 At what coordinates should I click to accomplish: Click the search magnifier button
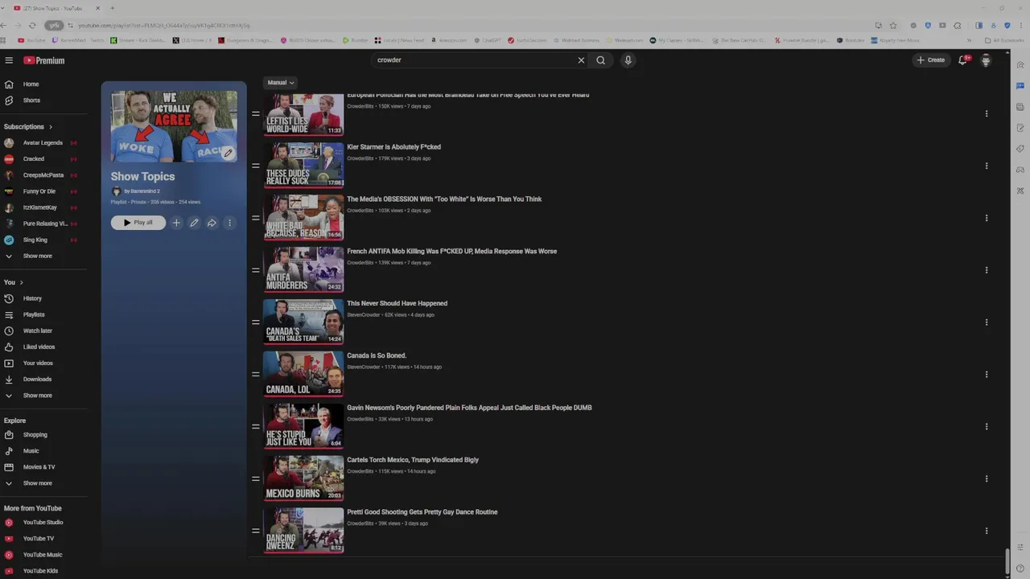point(600,60)
